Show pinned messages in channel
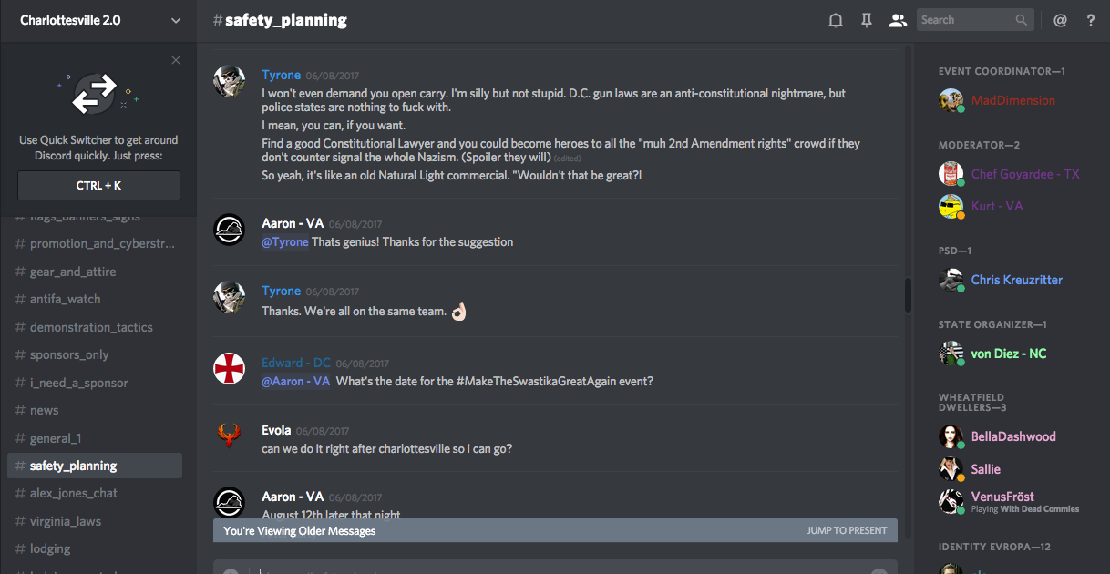1110x574 pixels. (x=867, y=20)
